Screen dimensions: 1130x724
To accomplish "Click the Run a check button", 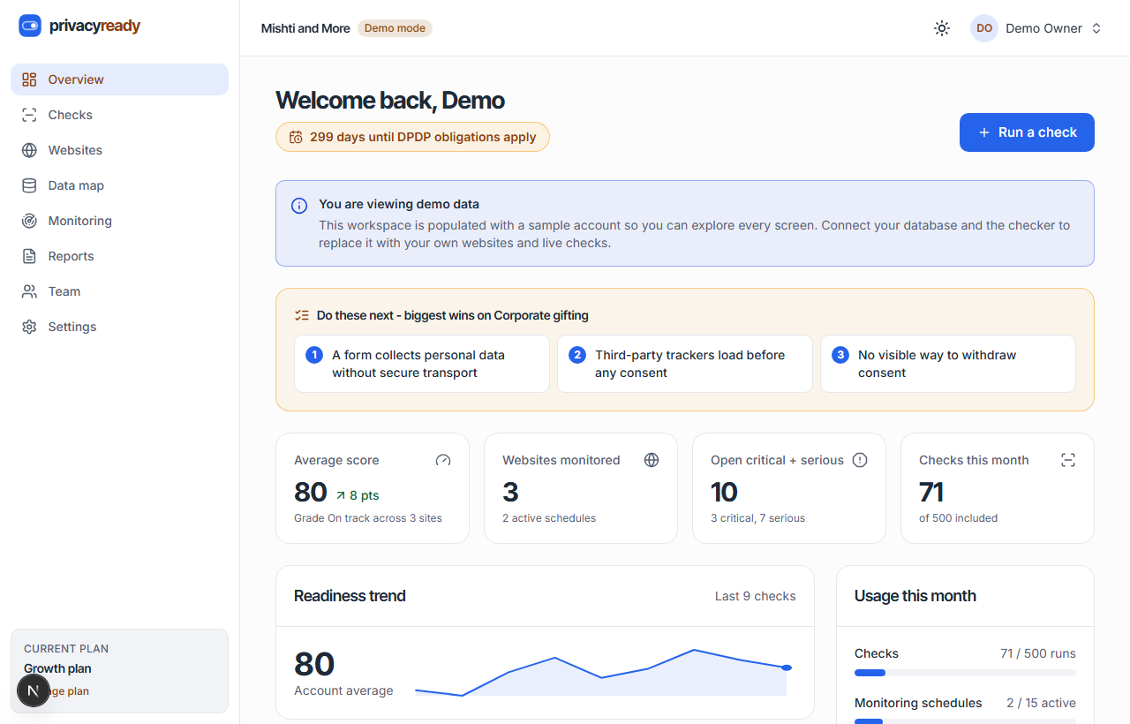I will click(x=1027, y=132).
